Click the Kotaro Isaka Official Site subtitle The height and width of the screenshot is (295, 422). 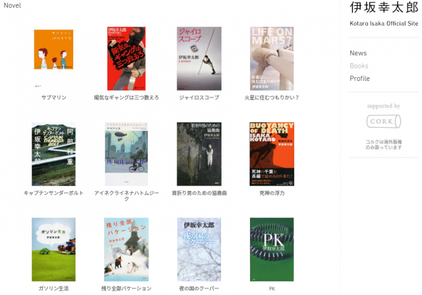[x=384, y=23]
